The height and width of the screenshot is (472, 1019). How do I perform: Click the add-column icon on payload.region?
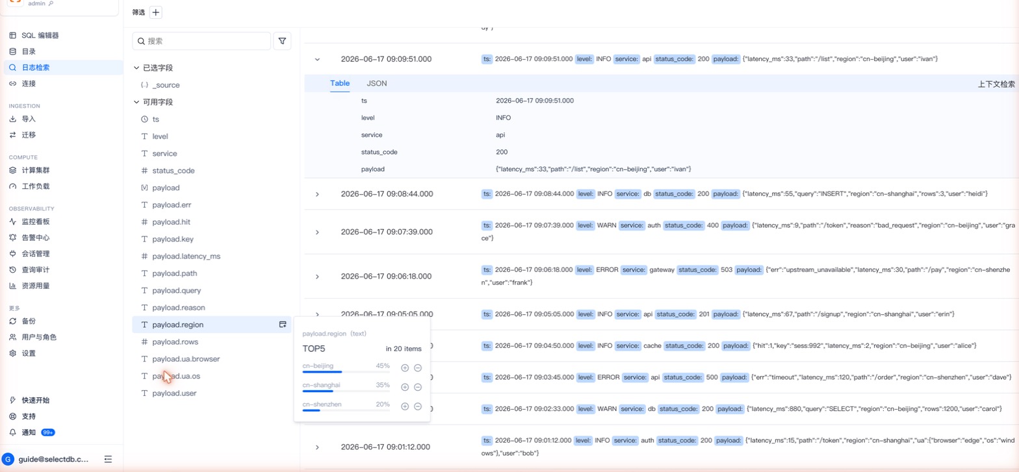click(283, 325)
